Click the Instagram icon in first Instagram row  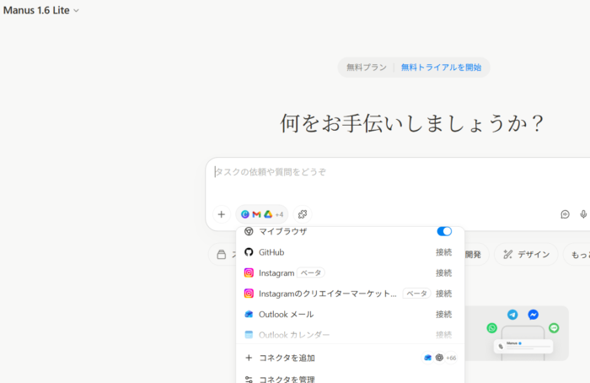coord(249,272)
